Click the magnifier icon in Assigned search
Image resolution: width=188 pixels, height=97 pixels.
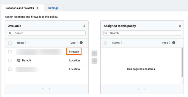(106, 33)
